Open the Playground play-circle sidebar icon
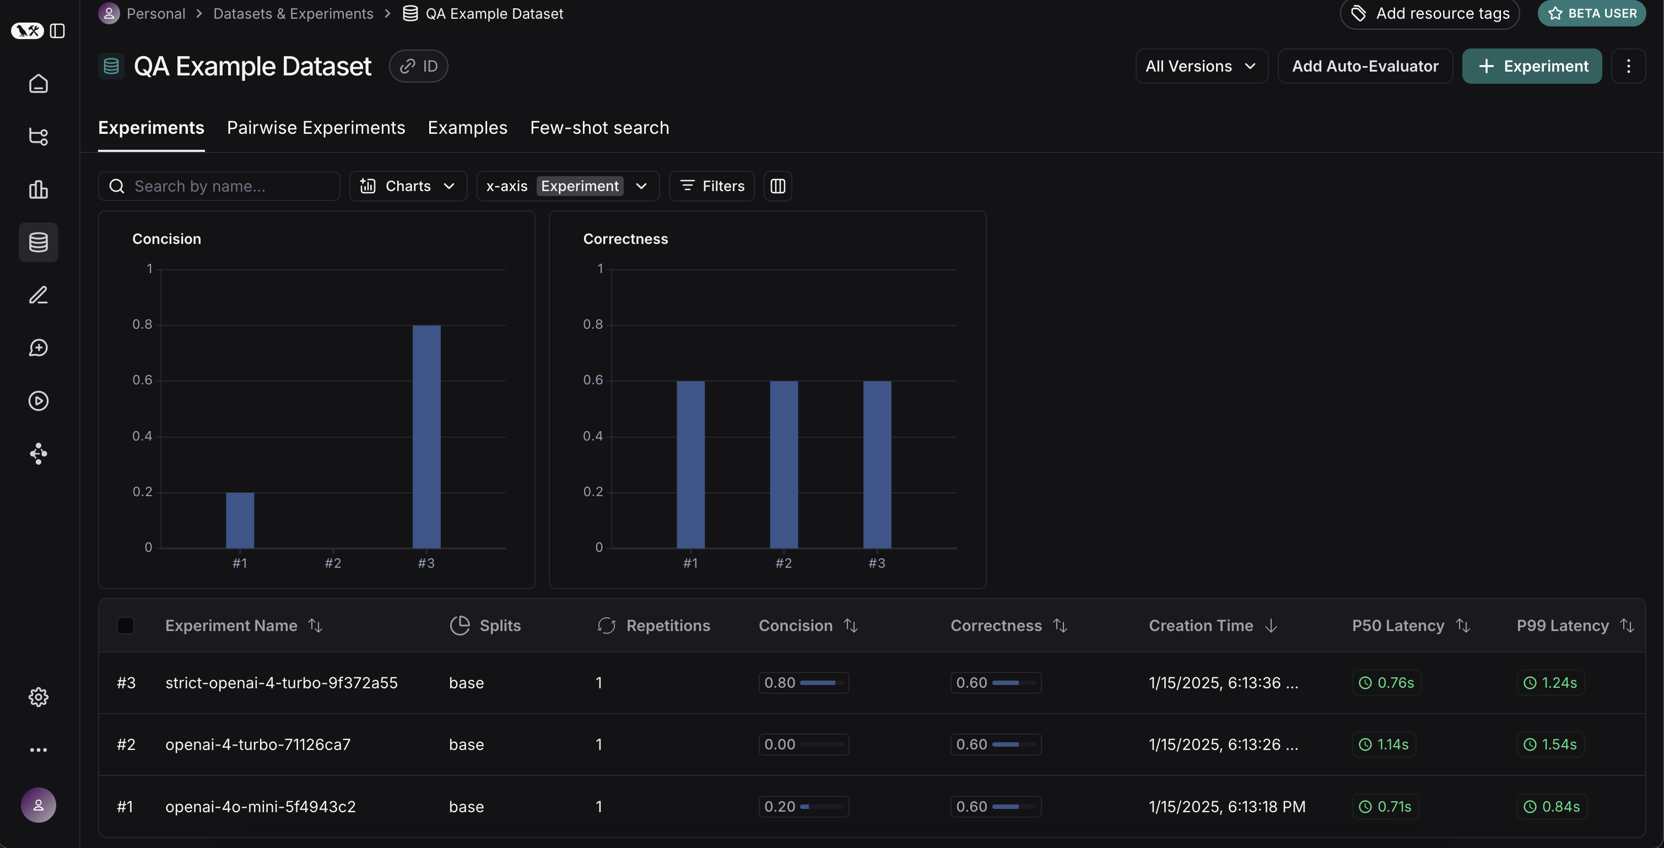 [38, 401]
